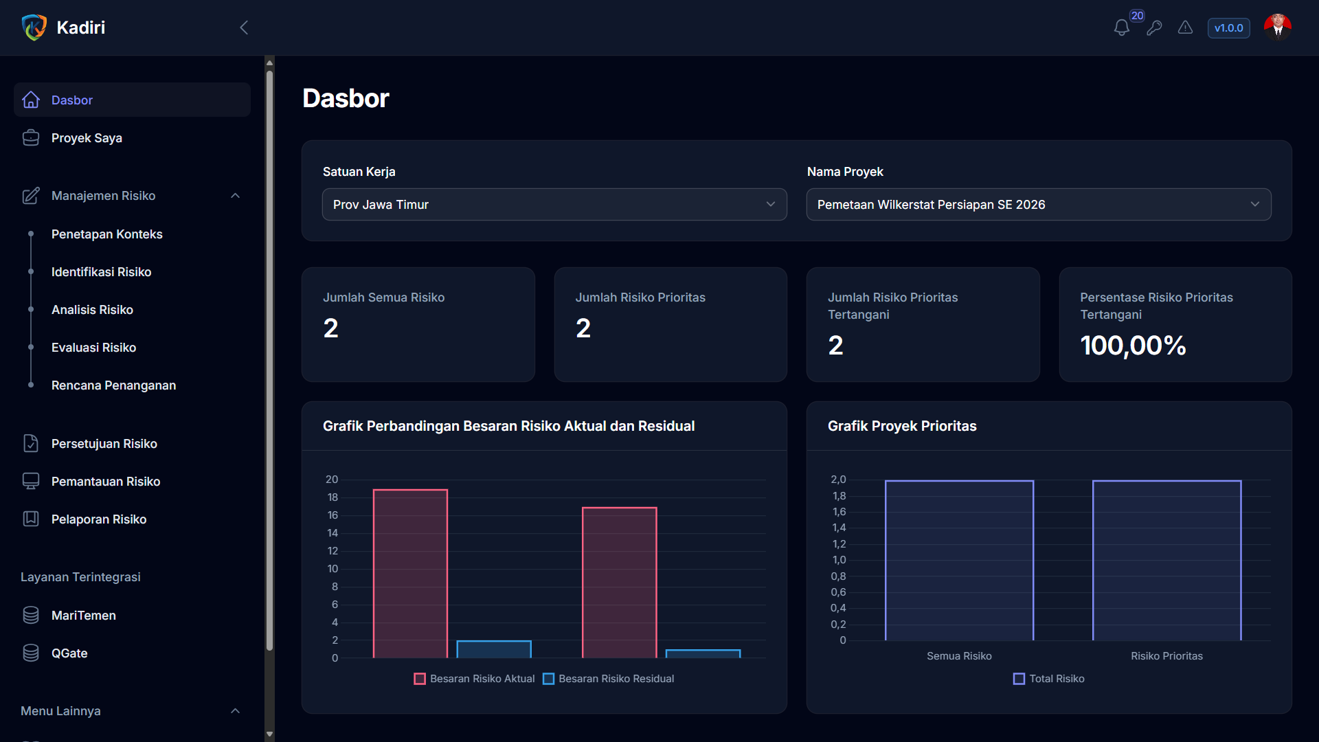Screen dimensions: 1319x742
Task: Open the Satuan Kerja dropdown
Action: click(x=554, y=205)
